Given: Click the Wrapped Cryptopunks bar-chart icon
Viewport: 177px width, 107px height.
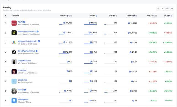Looking at the screenshot, I should pos(14,42).
